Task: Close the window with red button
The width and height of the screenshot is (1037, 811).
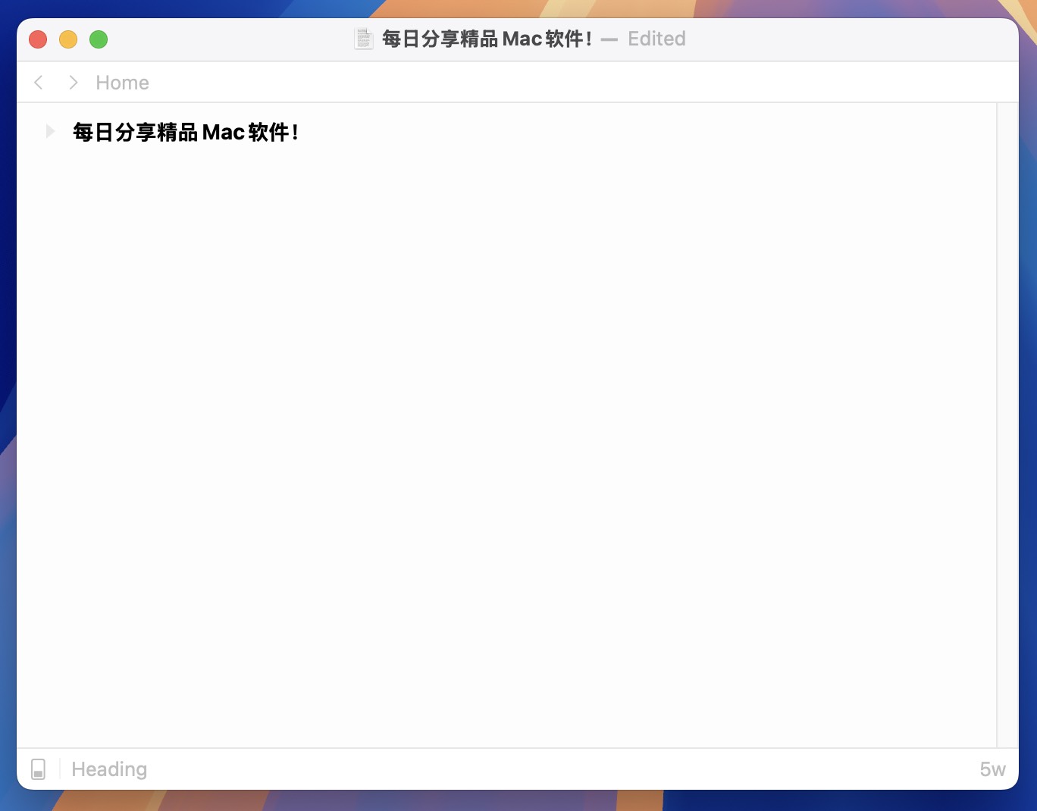Action: click(x=38, y=39)
